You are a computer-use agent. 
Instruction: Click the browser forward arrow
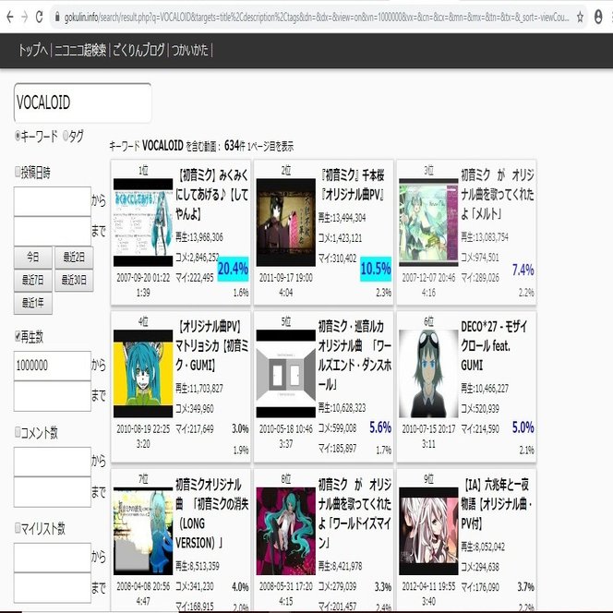(x=25, y=17)
